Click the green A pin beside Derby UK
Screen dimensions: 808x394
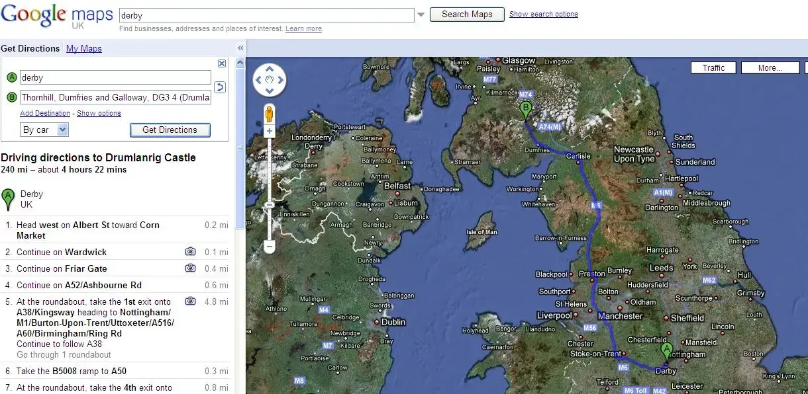point(8,199)
